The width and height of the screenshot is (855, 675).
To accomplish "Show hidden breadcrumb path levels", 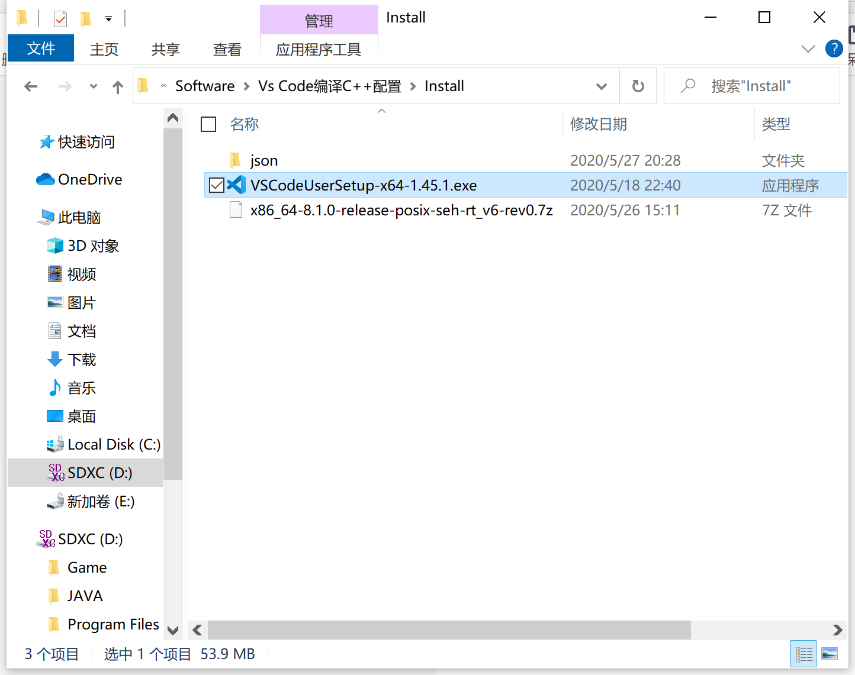I will point(163,86).
